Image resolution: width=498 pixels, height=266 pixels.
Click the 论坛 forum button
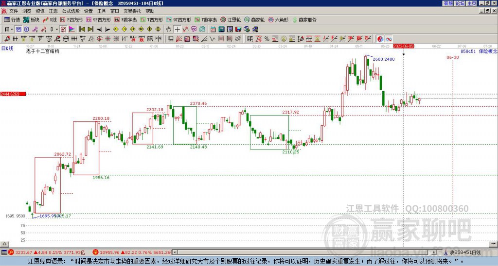tap(460, 3)
